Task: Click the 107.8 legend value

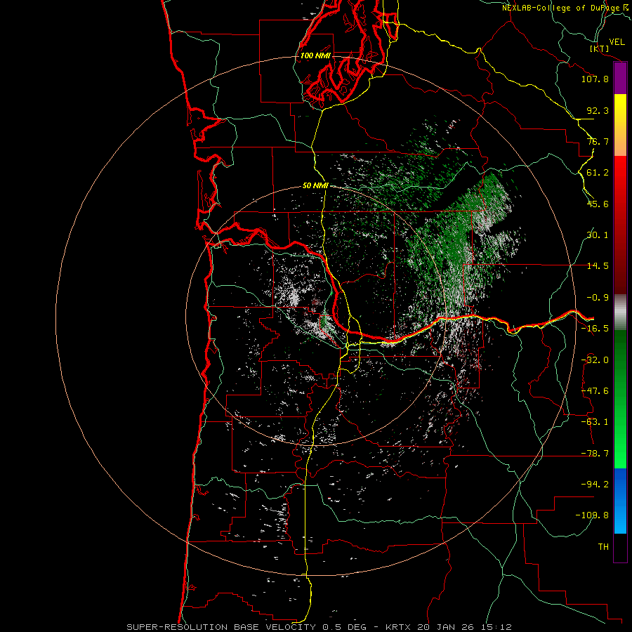Action: point(595,79)
